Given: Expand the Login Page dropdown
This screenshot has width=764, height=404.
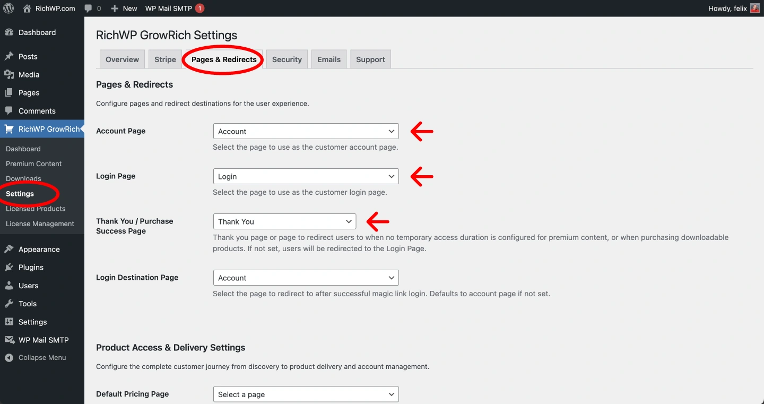Looking at the screenshot, I should (x=306, y=176).
